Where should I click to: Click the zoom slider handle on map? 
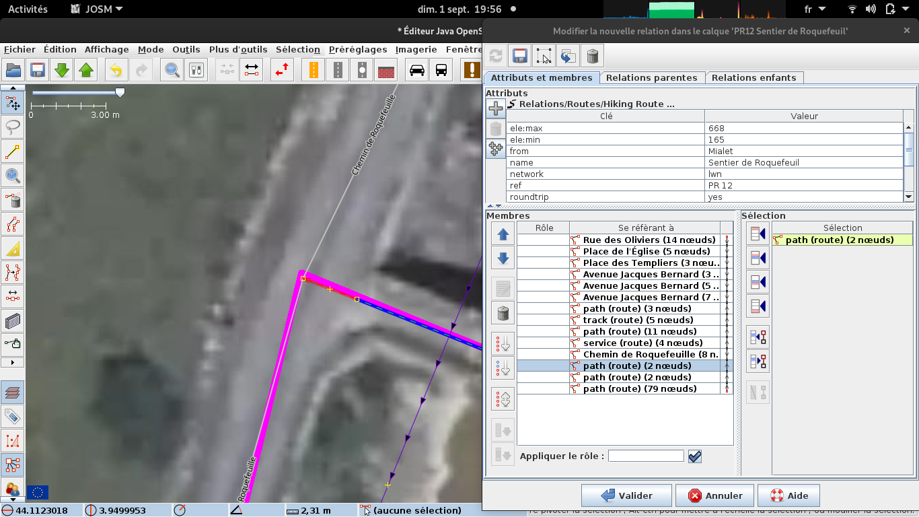(x=120, y=93)
